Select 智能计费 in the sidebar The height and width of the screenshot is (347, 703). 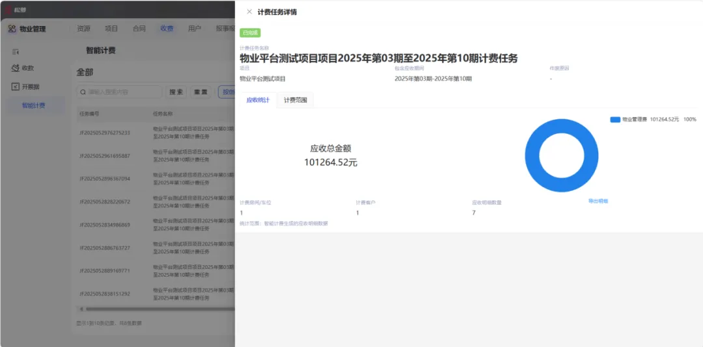[34, 106]
